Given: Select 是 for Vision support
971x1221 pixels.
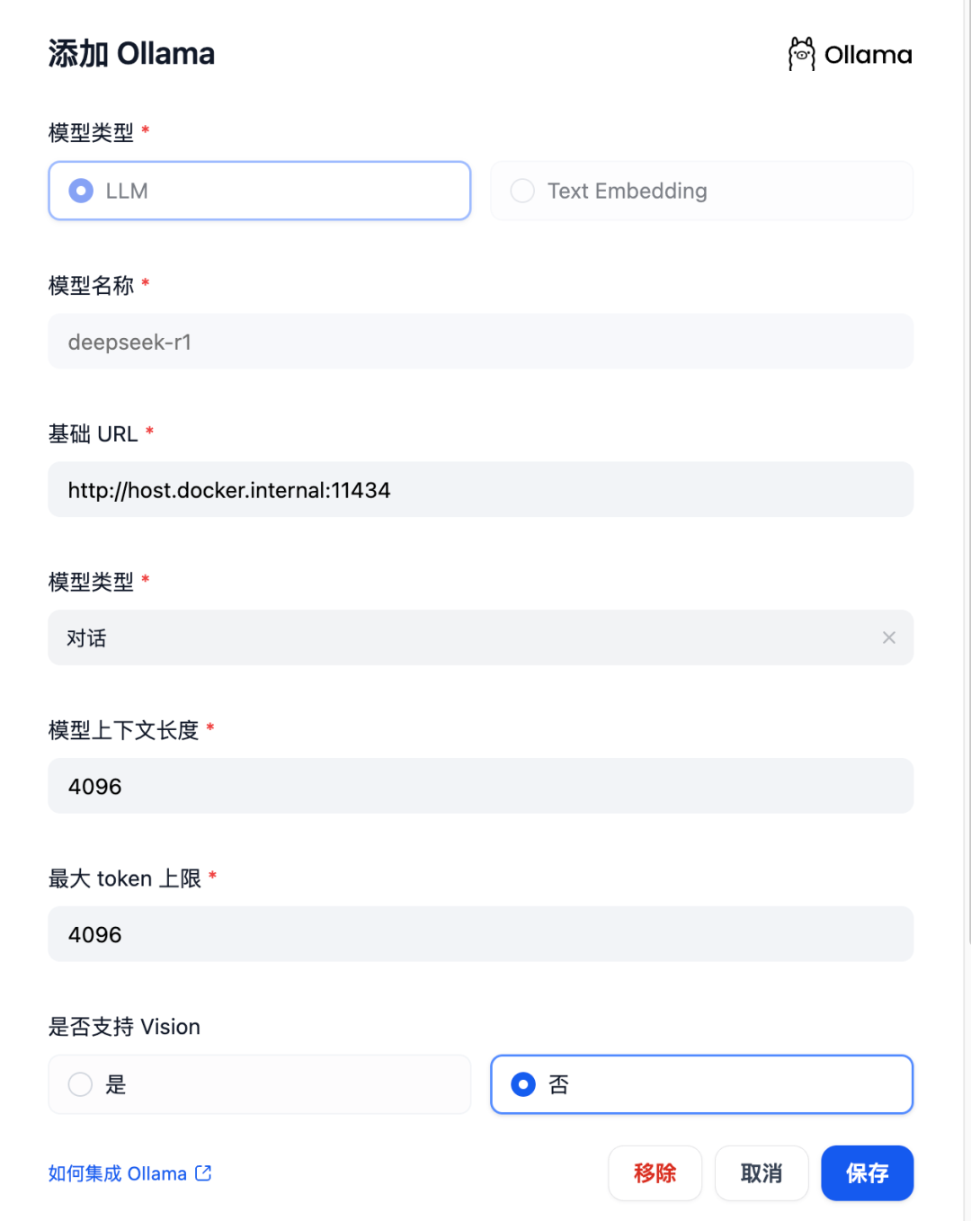Looking at the screenshot, I should coord(80,1084).
